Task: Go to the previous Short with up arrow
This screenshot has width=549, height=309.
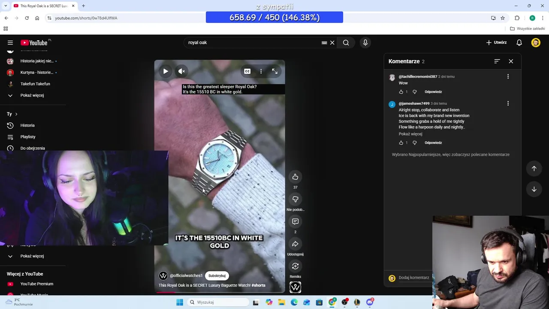Action: 534,169
